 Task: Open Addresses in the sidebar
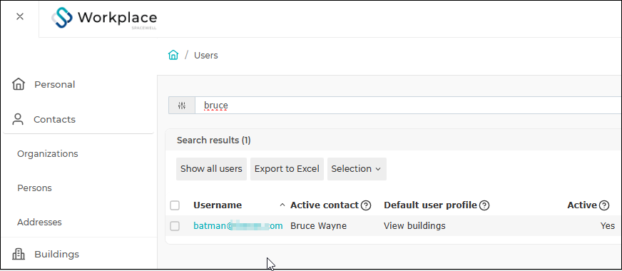tap(39, 223)
